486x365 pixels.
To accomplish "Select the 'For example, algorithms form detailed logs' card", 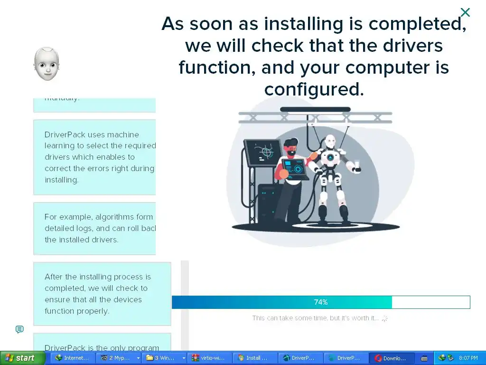I will [x=94, y=229].
